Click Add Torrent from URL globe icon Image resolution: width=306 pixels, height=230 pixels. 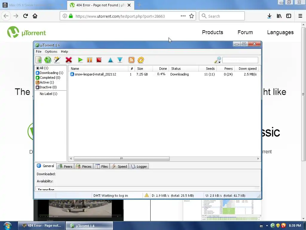pos(48,60)
